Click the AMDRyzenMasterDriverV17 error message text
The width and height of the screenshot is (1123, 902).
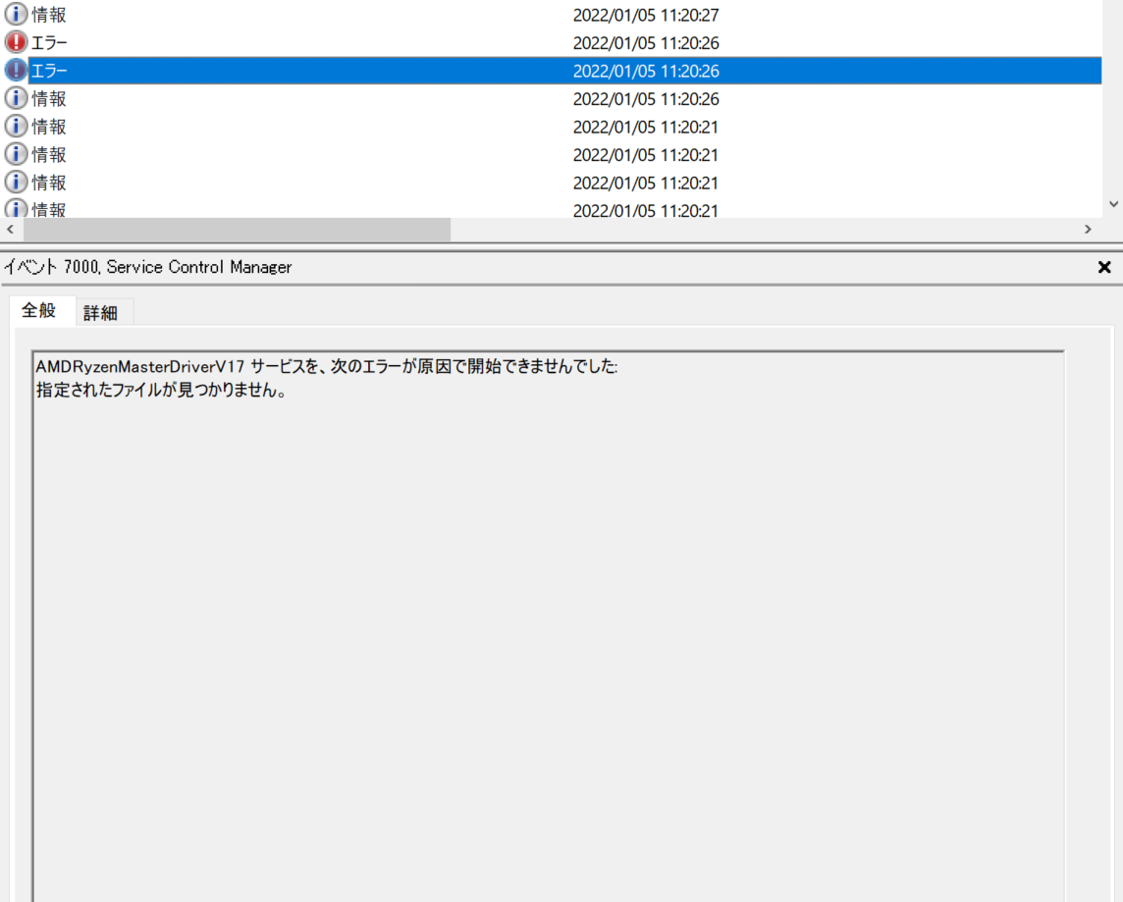click(327, 366)
